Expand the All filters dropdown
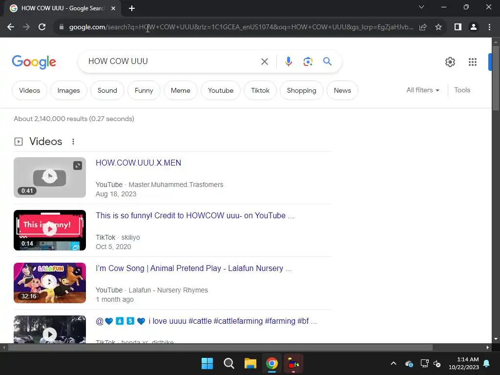The image size is (500, 375). (423, 90)
